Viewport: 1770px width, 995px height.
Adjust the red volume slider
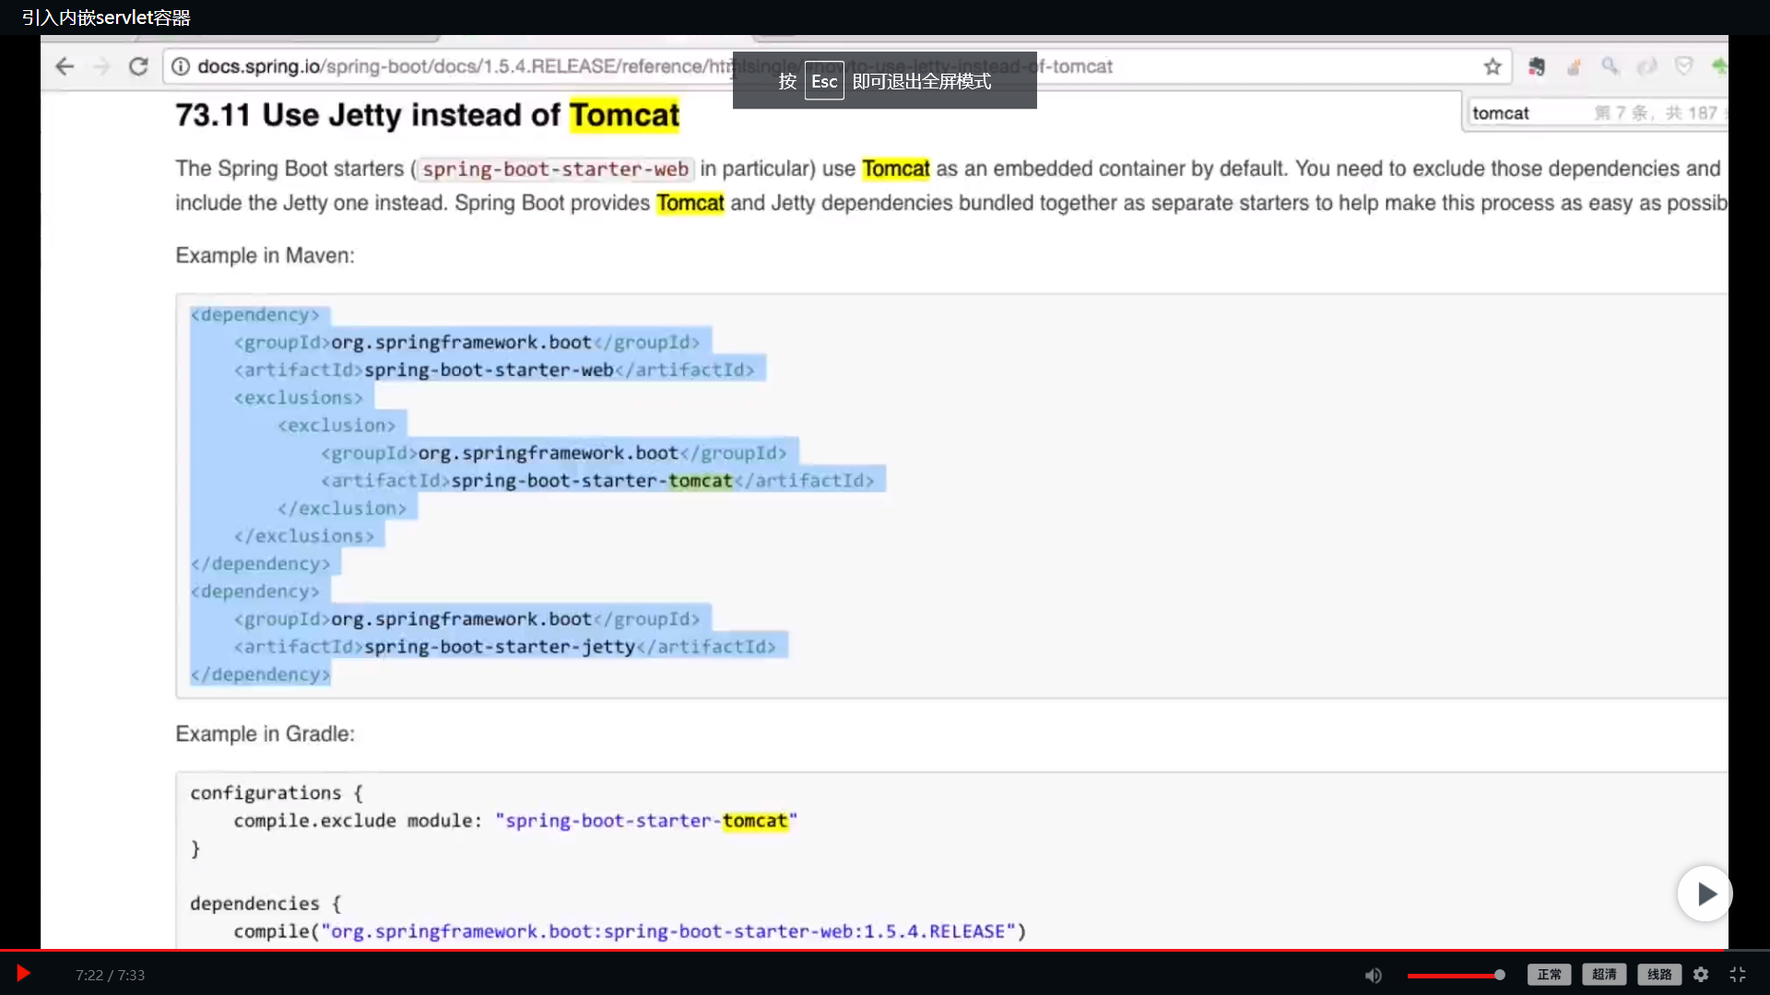point(1455,975)
